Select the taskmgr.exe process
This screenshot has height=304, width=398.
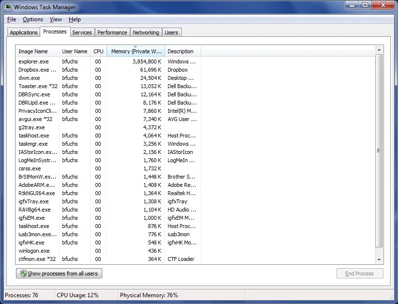tap(108, 144)
